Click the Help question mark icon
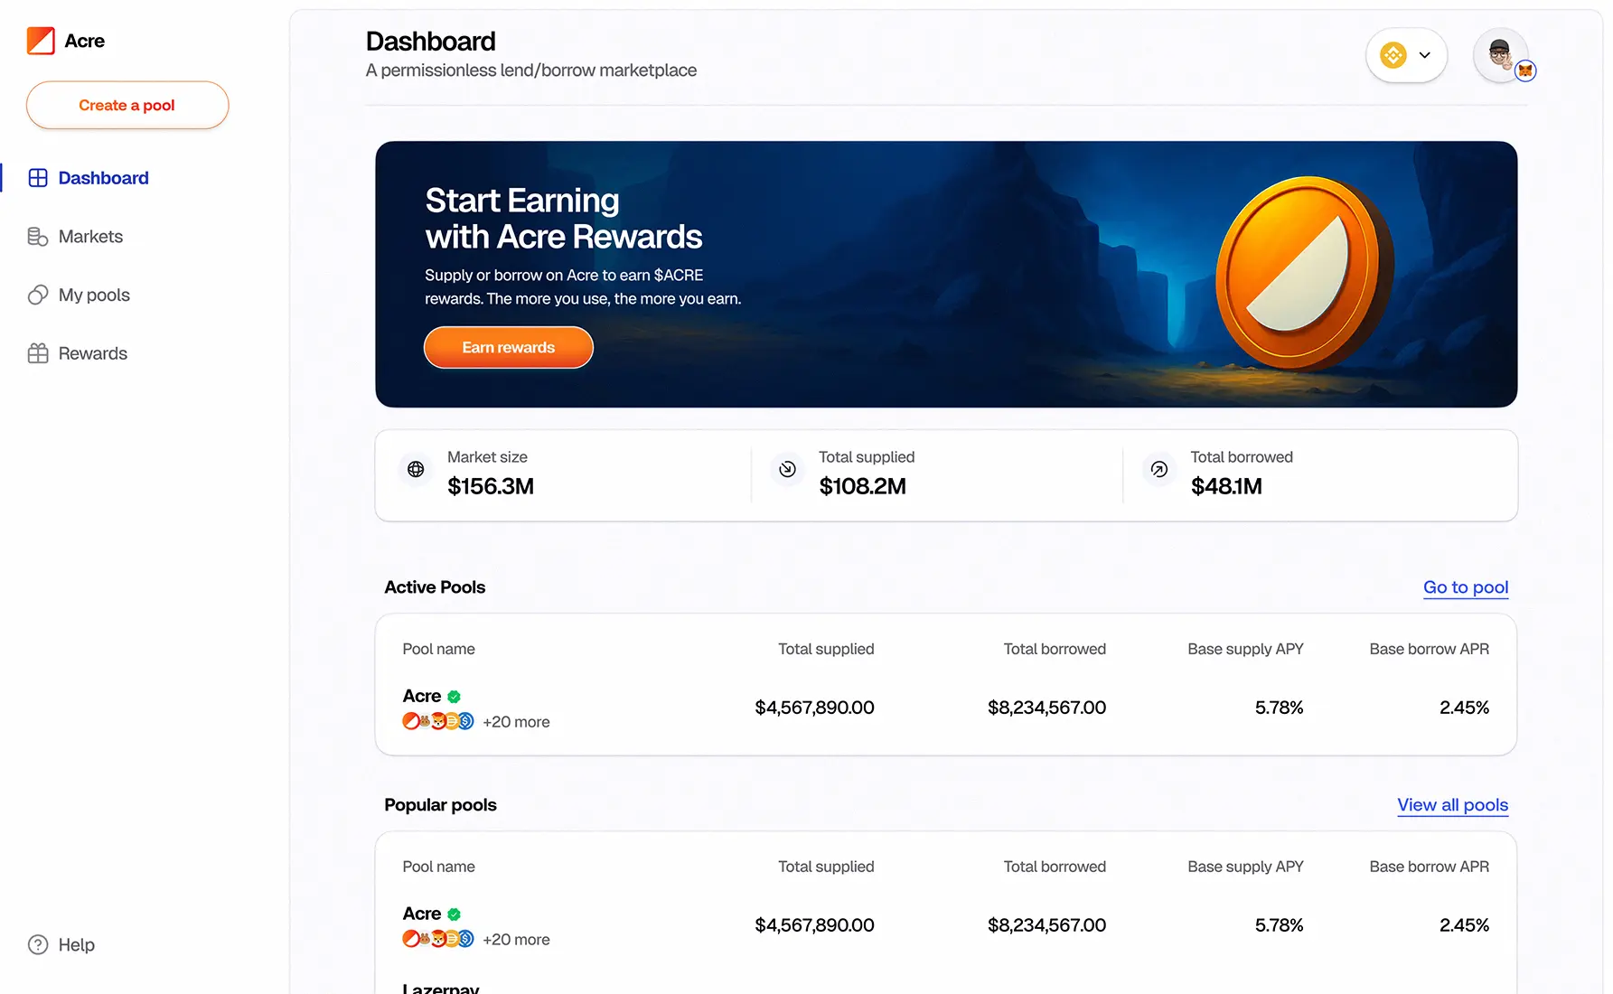 (38, 944)
